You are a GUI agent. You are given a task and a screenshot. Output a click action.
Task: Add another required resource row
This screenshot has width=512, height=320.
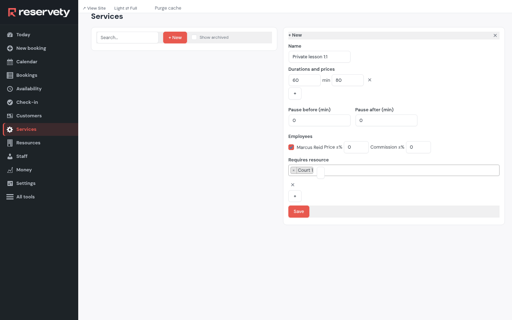click(x=295, y=196)
